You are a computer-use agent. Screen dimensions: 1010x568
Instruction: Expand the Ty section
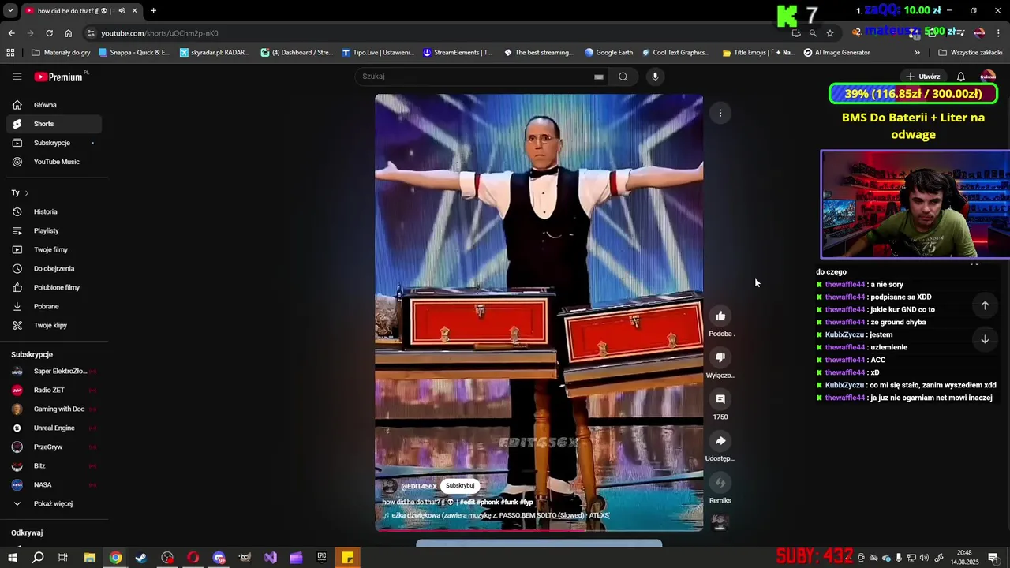[20, 192]
